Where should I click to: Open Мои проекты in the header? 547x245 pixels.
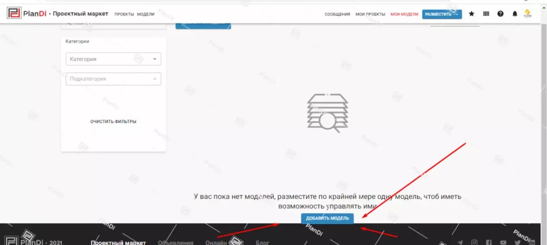tap(370, 14)
